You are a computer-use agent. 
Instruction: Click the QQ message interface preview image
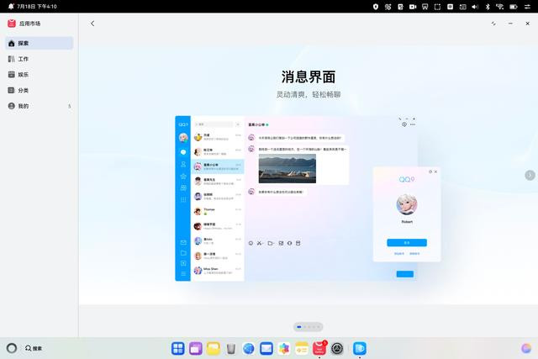(308, 198)
